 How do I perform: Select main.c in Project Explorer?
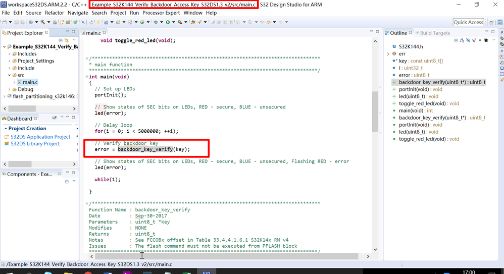[x=30, y=82]
